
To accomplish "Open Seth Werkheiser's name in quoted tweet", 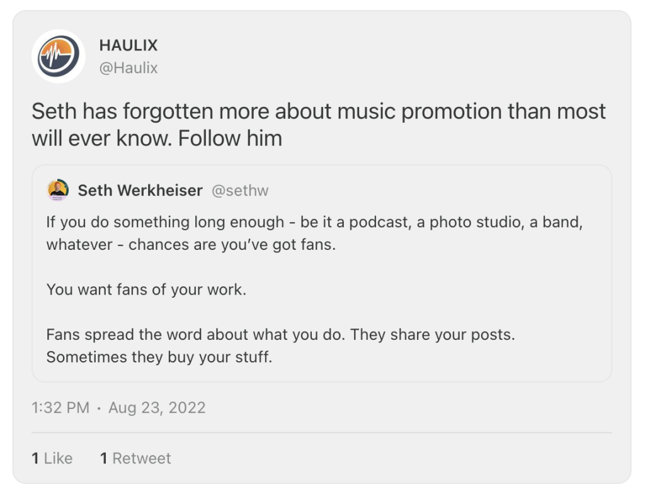I will click(x=140, y=190).
